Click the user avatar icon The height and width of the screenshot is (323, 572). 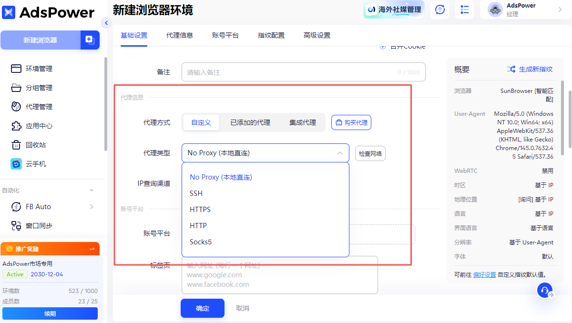click(495, 10)
